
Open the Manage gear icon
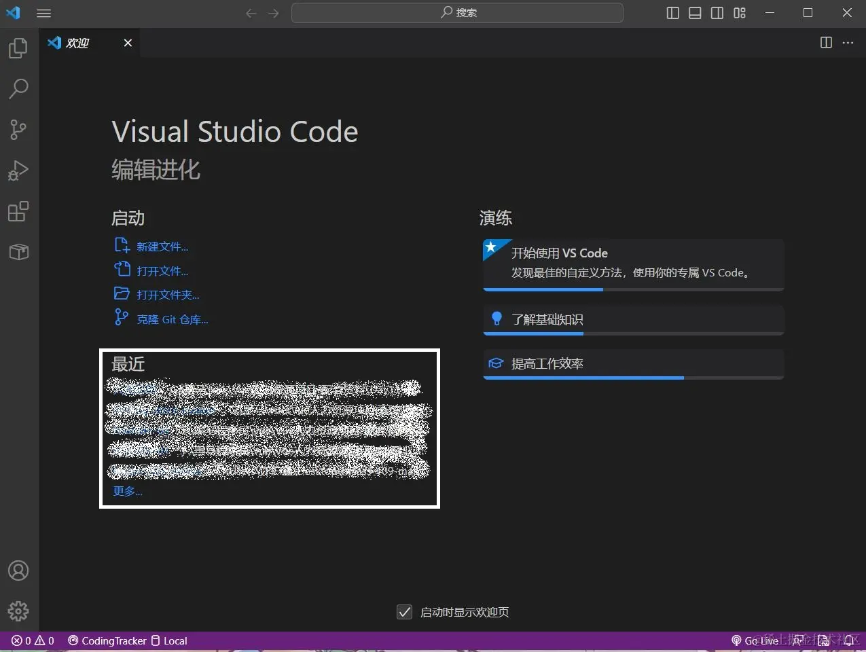coord(18,611)
